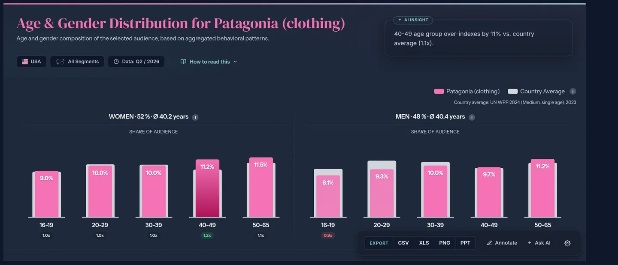Toggle the Patagonia (clothing) legend series
The height and width of the screenshot is (265, 618).
pyautogui.click(x=467, y=91)
